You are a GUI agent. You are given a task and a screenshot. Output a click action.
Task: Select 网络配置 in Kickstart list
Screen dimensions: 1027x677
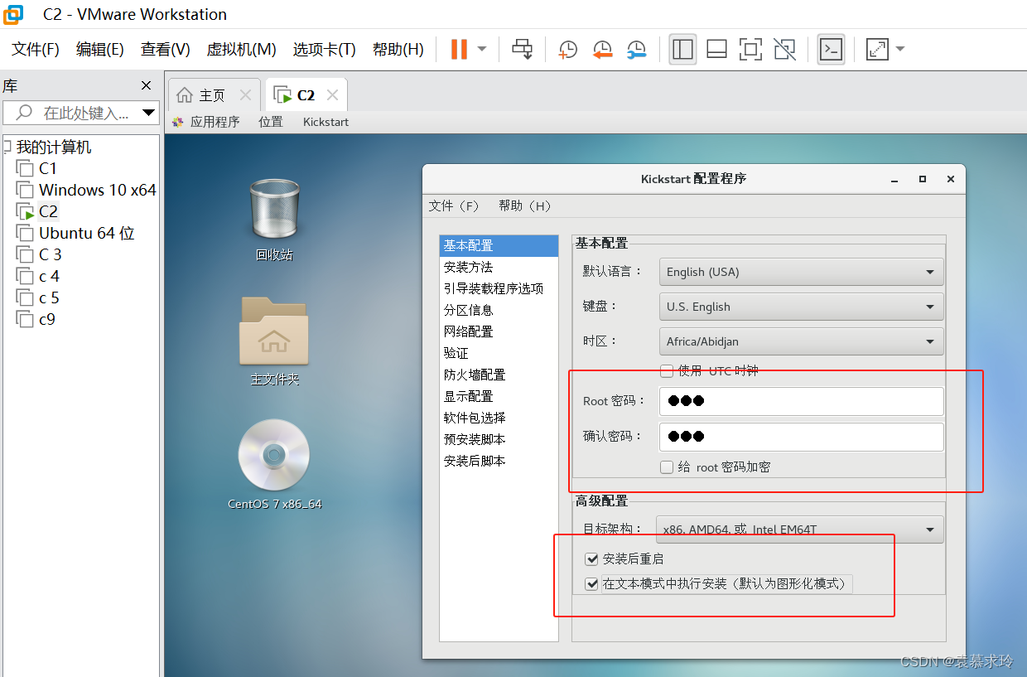(x=499, y=331)
